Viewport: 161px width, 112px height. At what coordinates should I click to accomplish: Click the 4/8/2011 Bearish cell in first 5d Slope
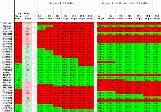pyautogui.click(x=41, y=85)
